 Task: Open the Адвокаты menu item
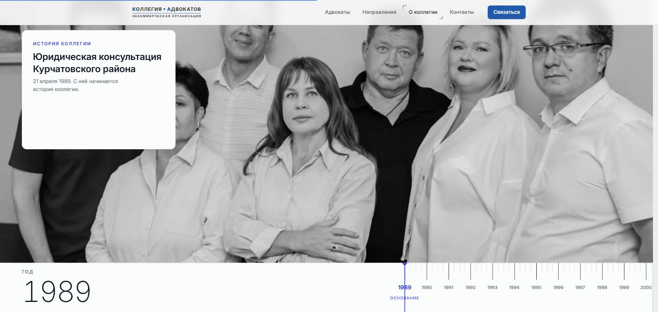tap(337, 12)
